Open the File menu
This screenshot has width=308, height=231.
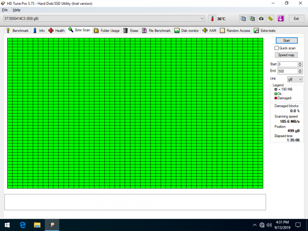(x=5, y=10)
